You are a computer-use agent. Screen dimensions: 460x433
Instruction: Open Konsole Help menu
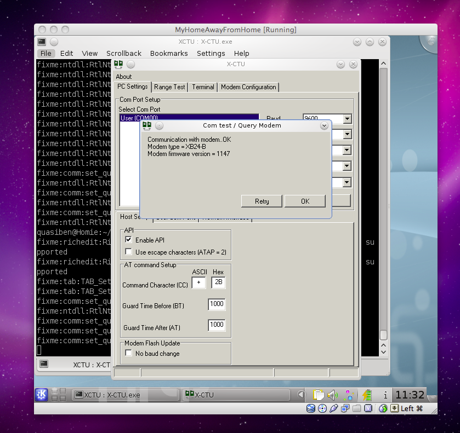pos(241,53)
